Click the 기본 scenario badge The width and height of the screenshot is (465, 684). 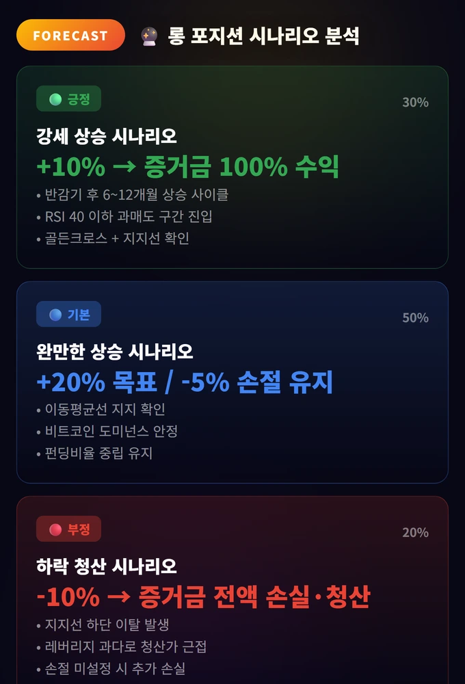click(x=68, y=314)
